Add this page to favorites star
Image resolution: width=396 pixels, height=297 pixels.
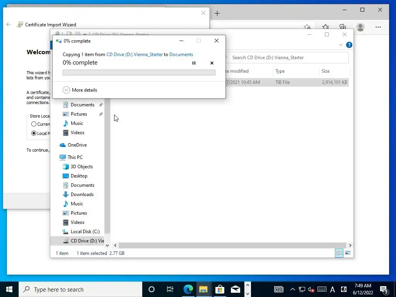point(307,27)
